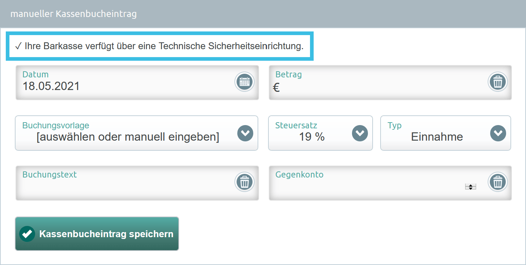Screen dimensions: 526x265
Task: Click the Steuersatz chevron arrow icon
Action: point(360,133)
